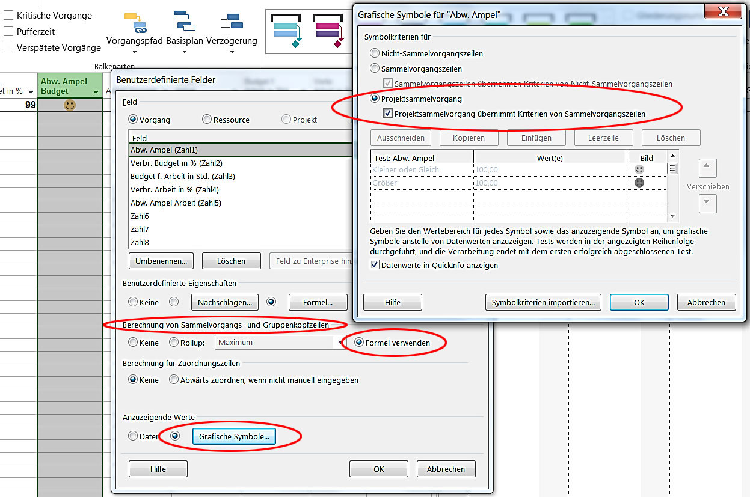
Task: Click the Verzögerung ribbon icon
Action: [x=232, y=23]
